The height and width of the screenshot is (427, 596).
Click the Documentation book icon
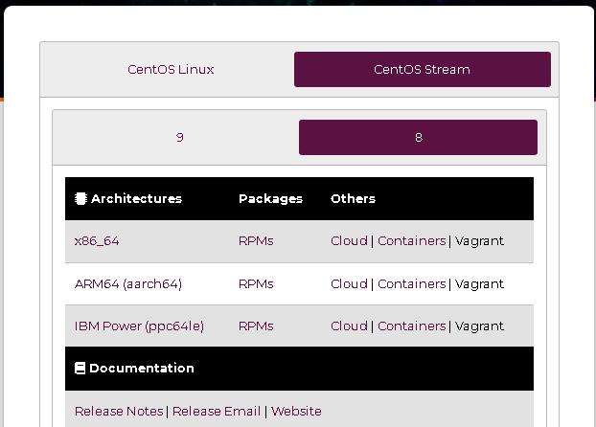80,369
